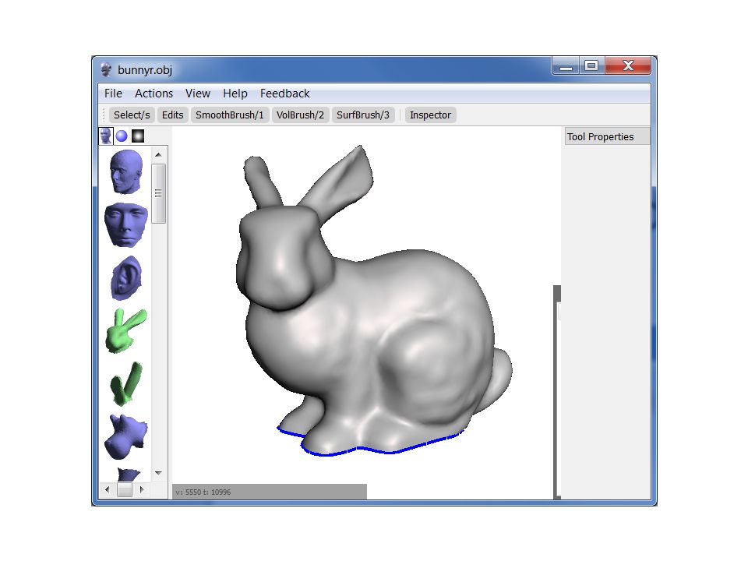Activate VolBrush/2 tool
748x561 pixels.
300,115
